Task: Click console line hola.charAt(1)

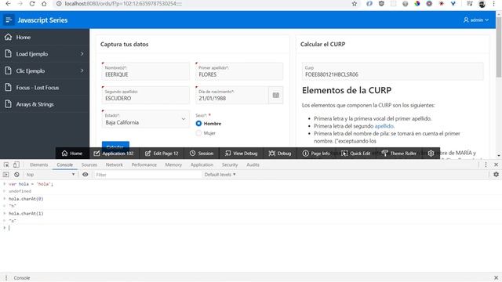Action: (26, 213)
